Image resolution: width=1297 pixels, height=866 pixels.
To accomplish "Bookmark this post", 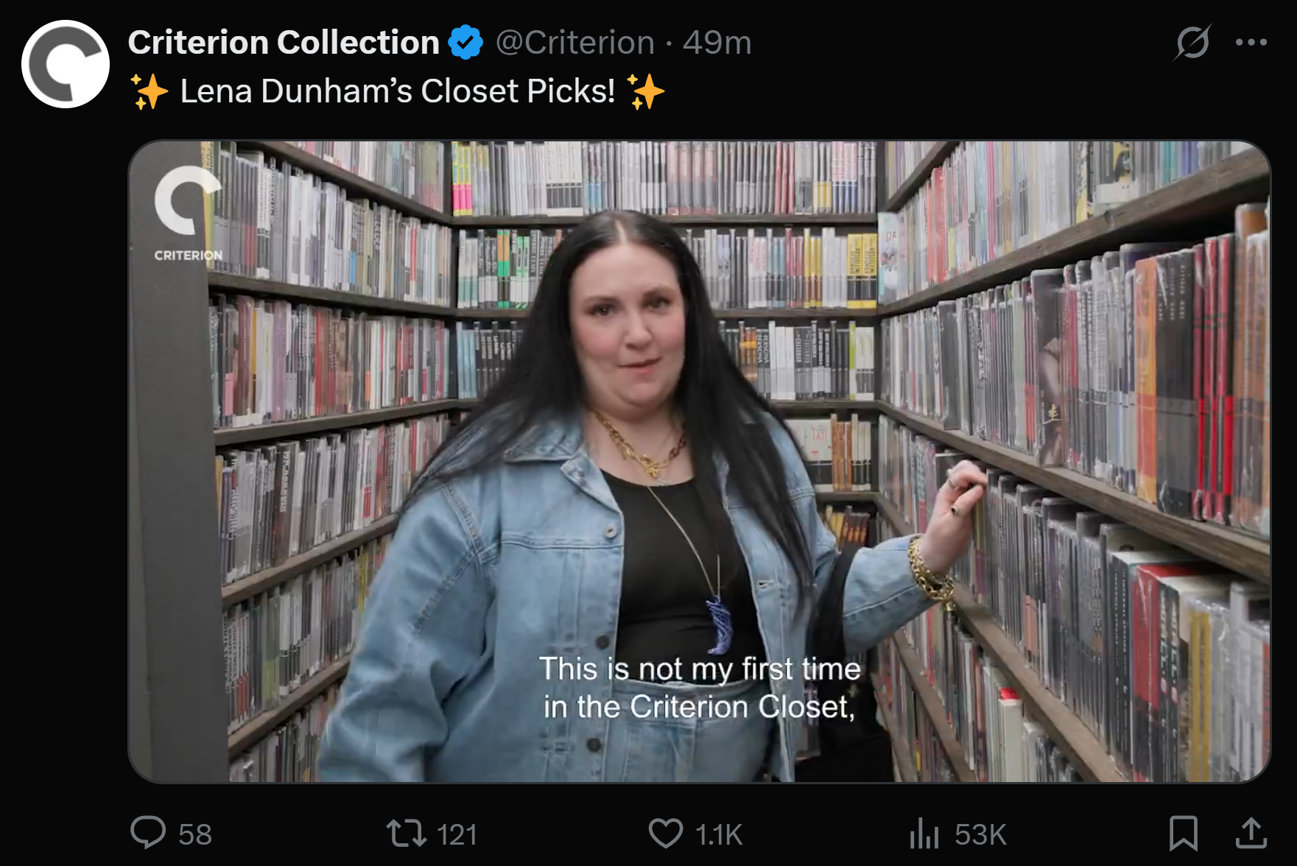I will (1184, 834).
